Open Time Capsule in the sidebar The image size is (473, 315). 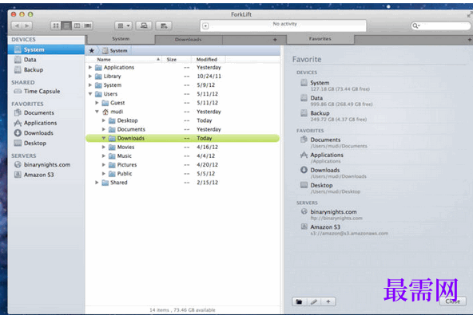point(42,91)
